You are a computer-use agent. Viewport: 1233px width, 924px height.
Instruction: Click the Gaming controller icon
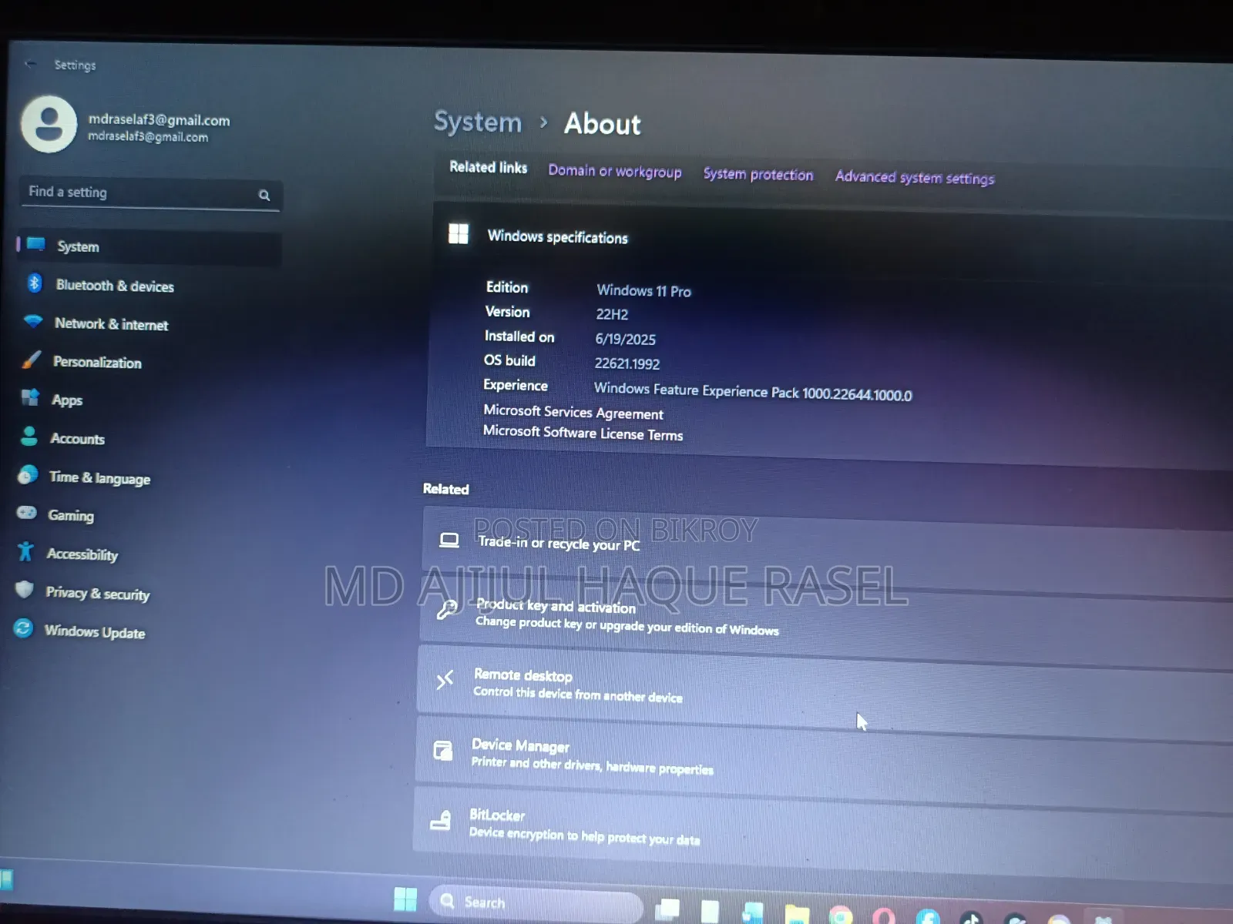[x=27, y=513]
